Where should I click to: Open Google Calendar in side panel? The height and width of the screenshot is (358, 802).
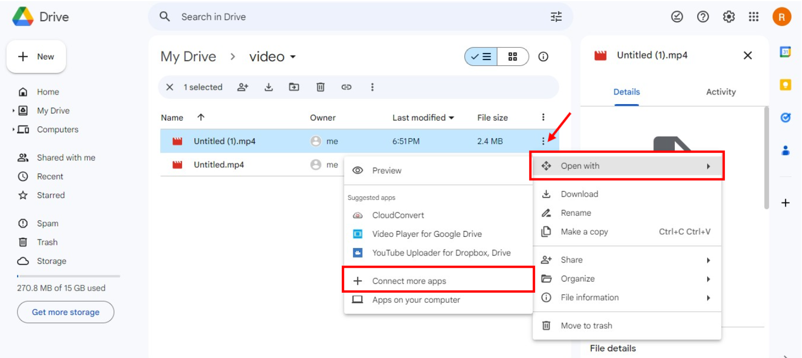[x=785, y=52]
